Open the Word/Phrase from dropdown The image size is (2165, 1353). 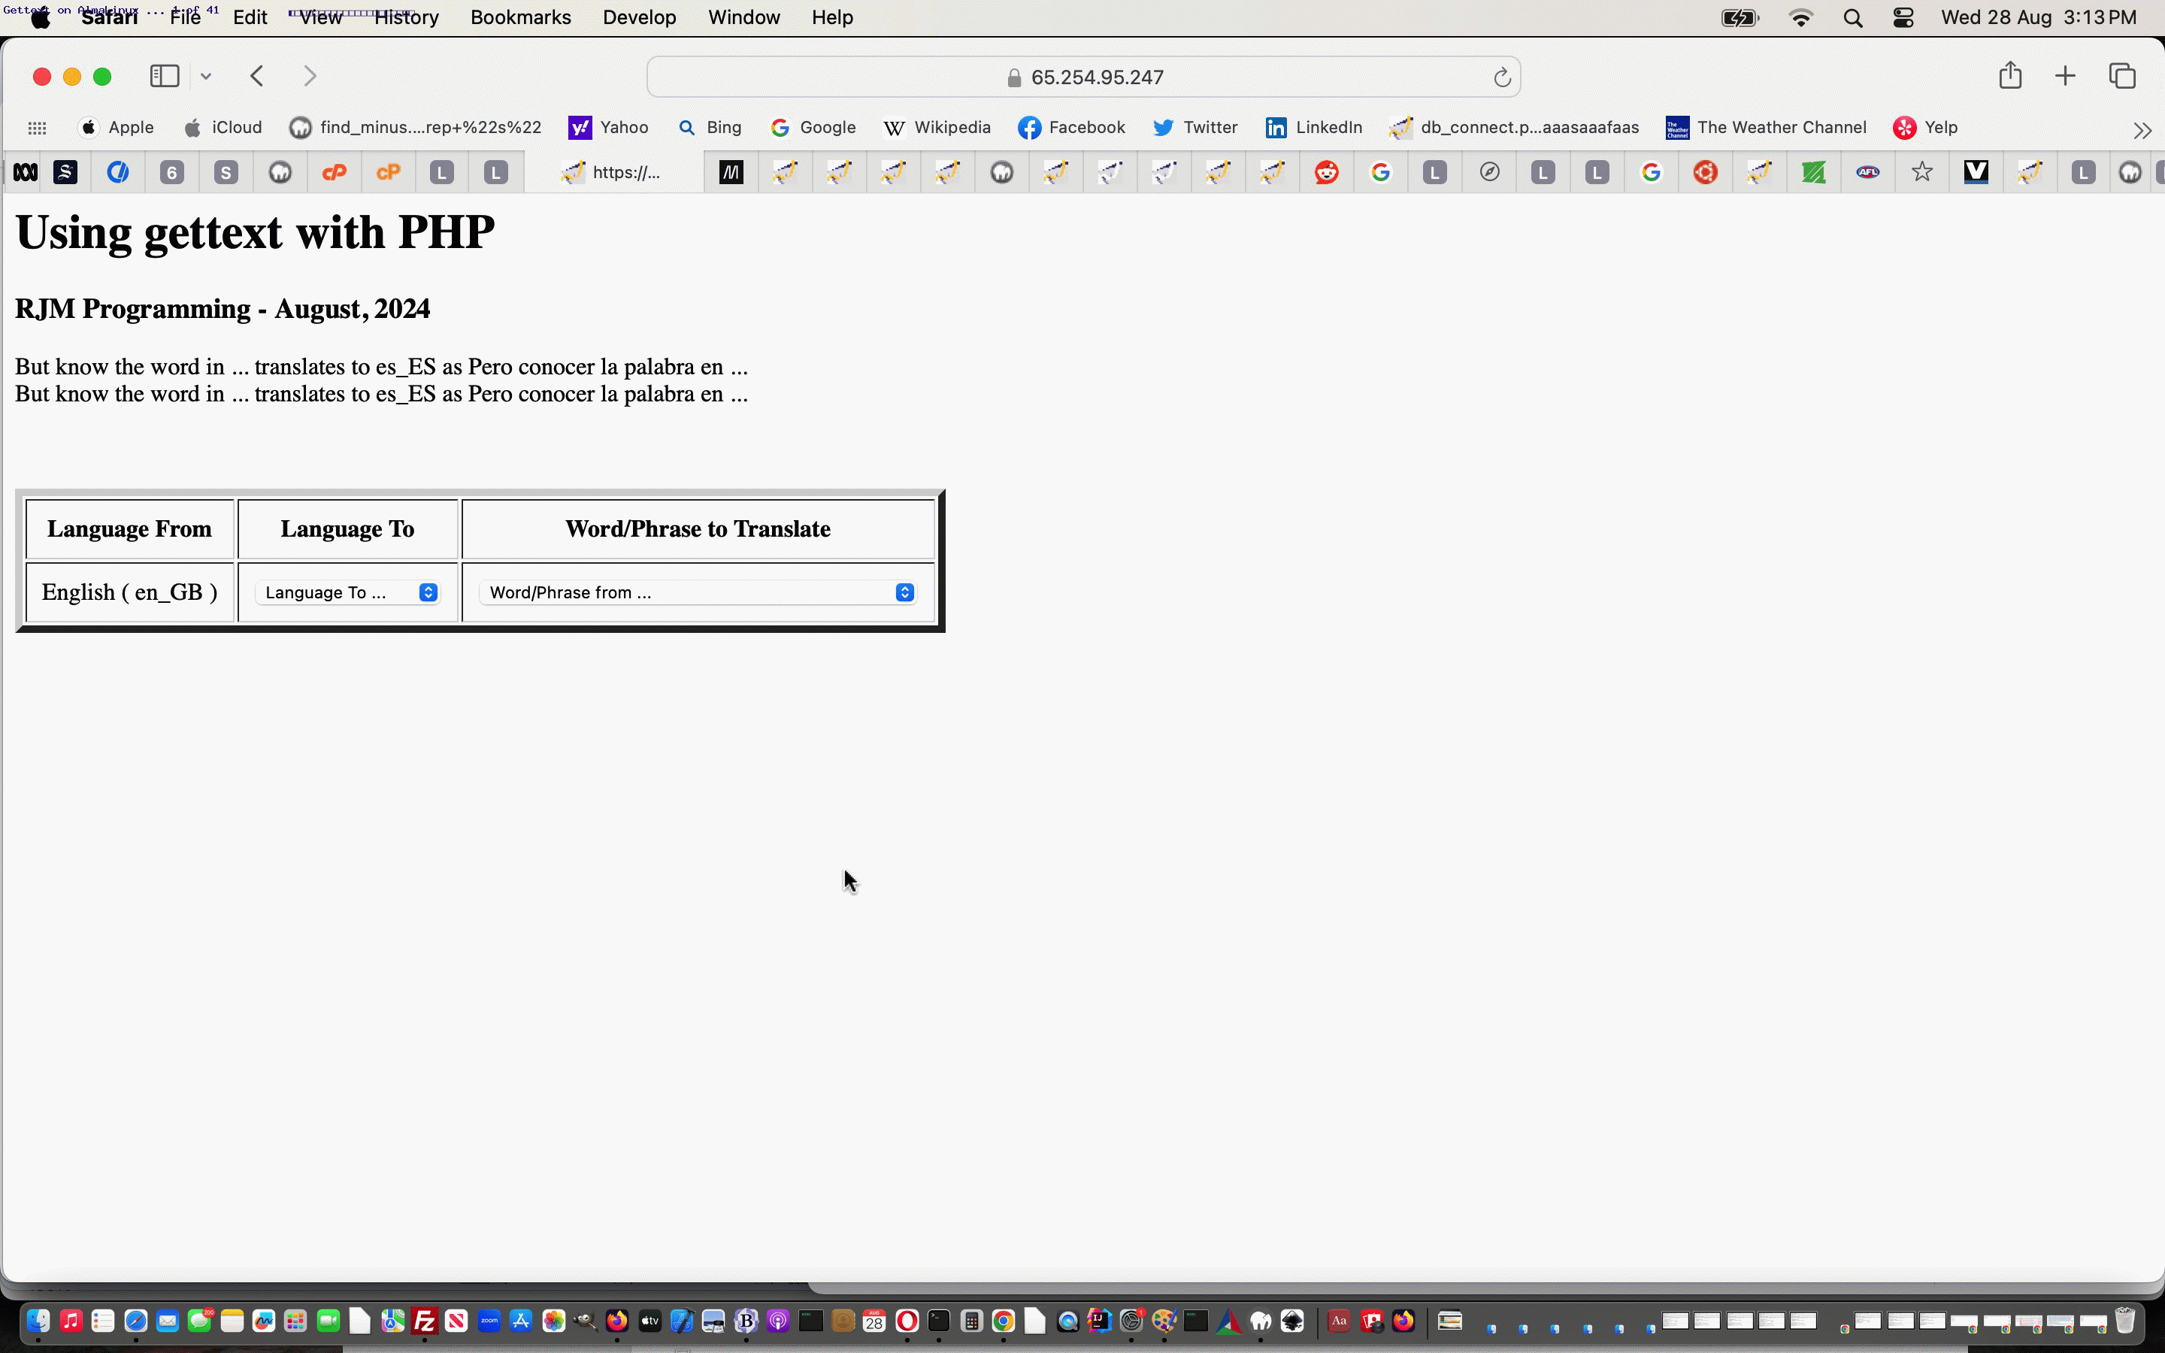pyautogui.click(x=698, y=592)
